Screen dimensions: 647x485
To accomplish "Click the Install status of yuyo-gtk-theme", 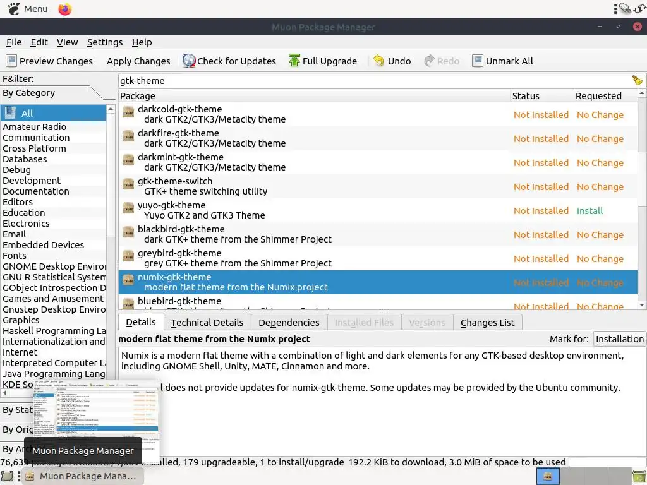I will [x=590, y=211].
